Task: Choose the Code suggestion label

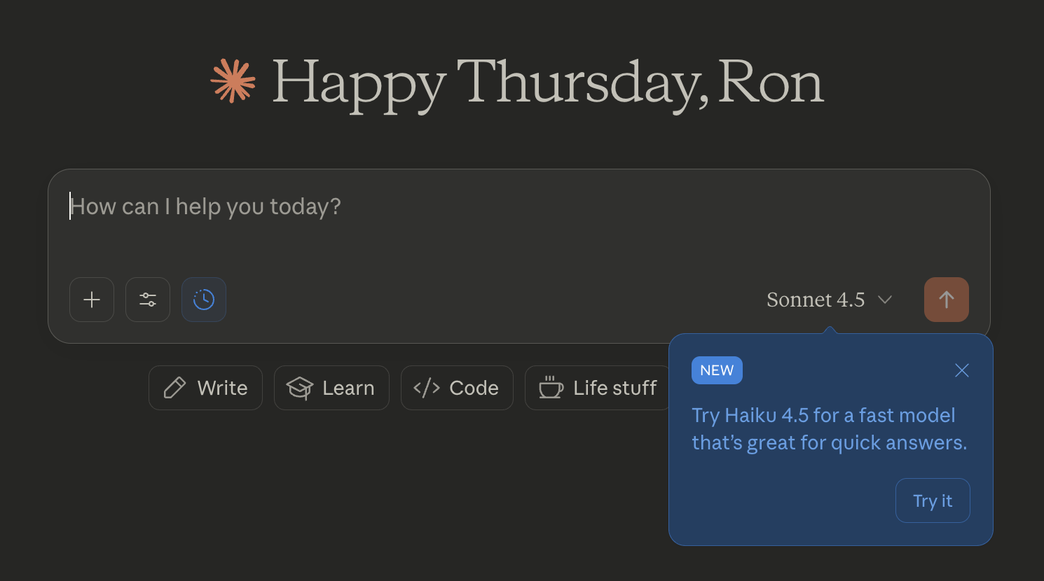Action: [x=474, y=388]
